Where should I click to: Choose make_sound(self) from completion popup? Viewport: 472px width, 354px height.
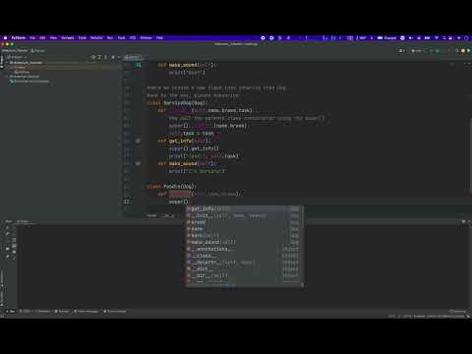[244, 242]
